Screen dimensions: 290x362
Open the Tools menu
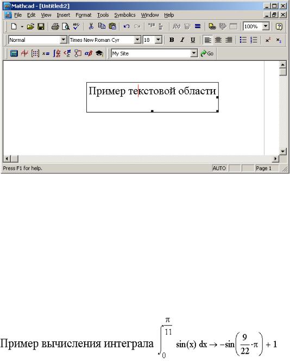point(103,15)
